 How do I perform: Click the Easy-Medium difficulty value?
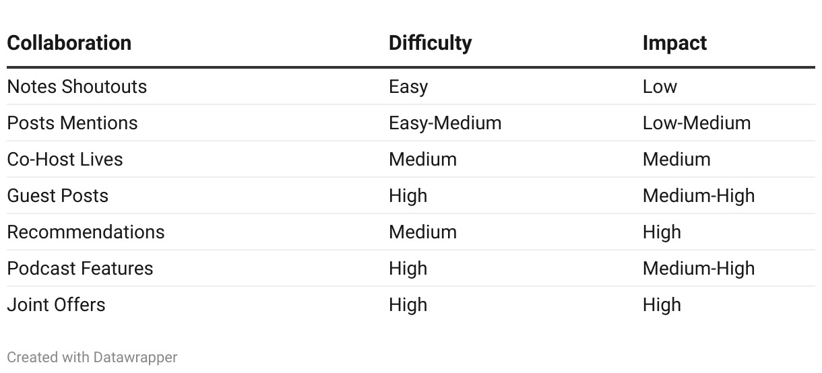[x=445, y=123]
